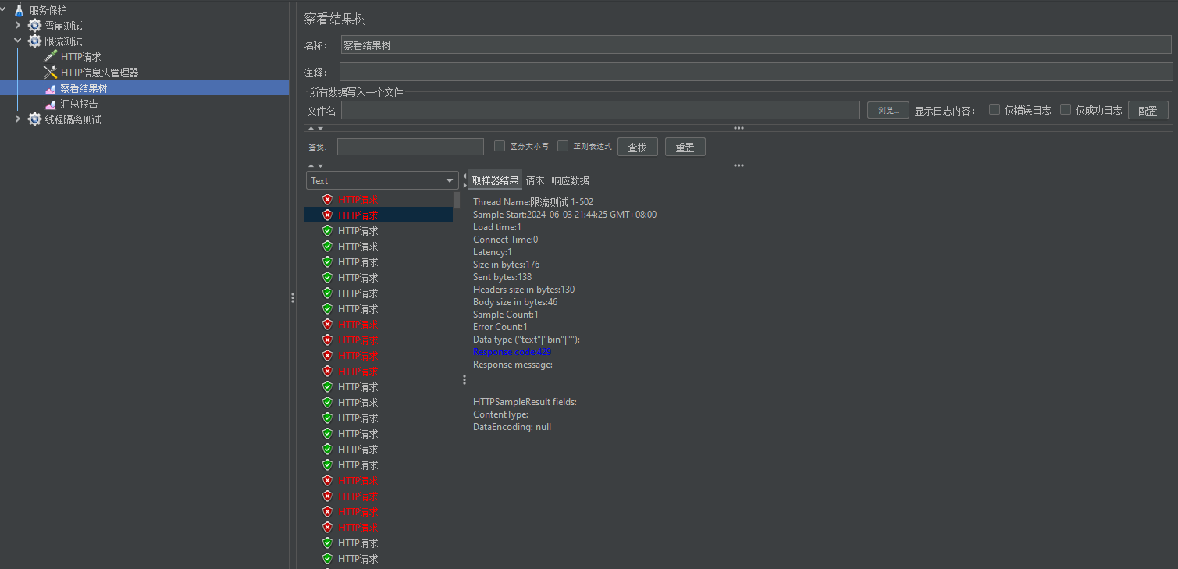Click the 查找 search button

tap(638, 147)
